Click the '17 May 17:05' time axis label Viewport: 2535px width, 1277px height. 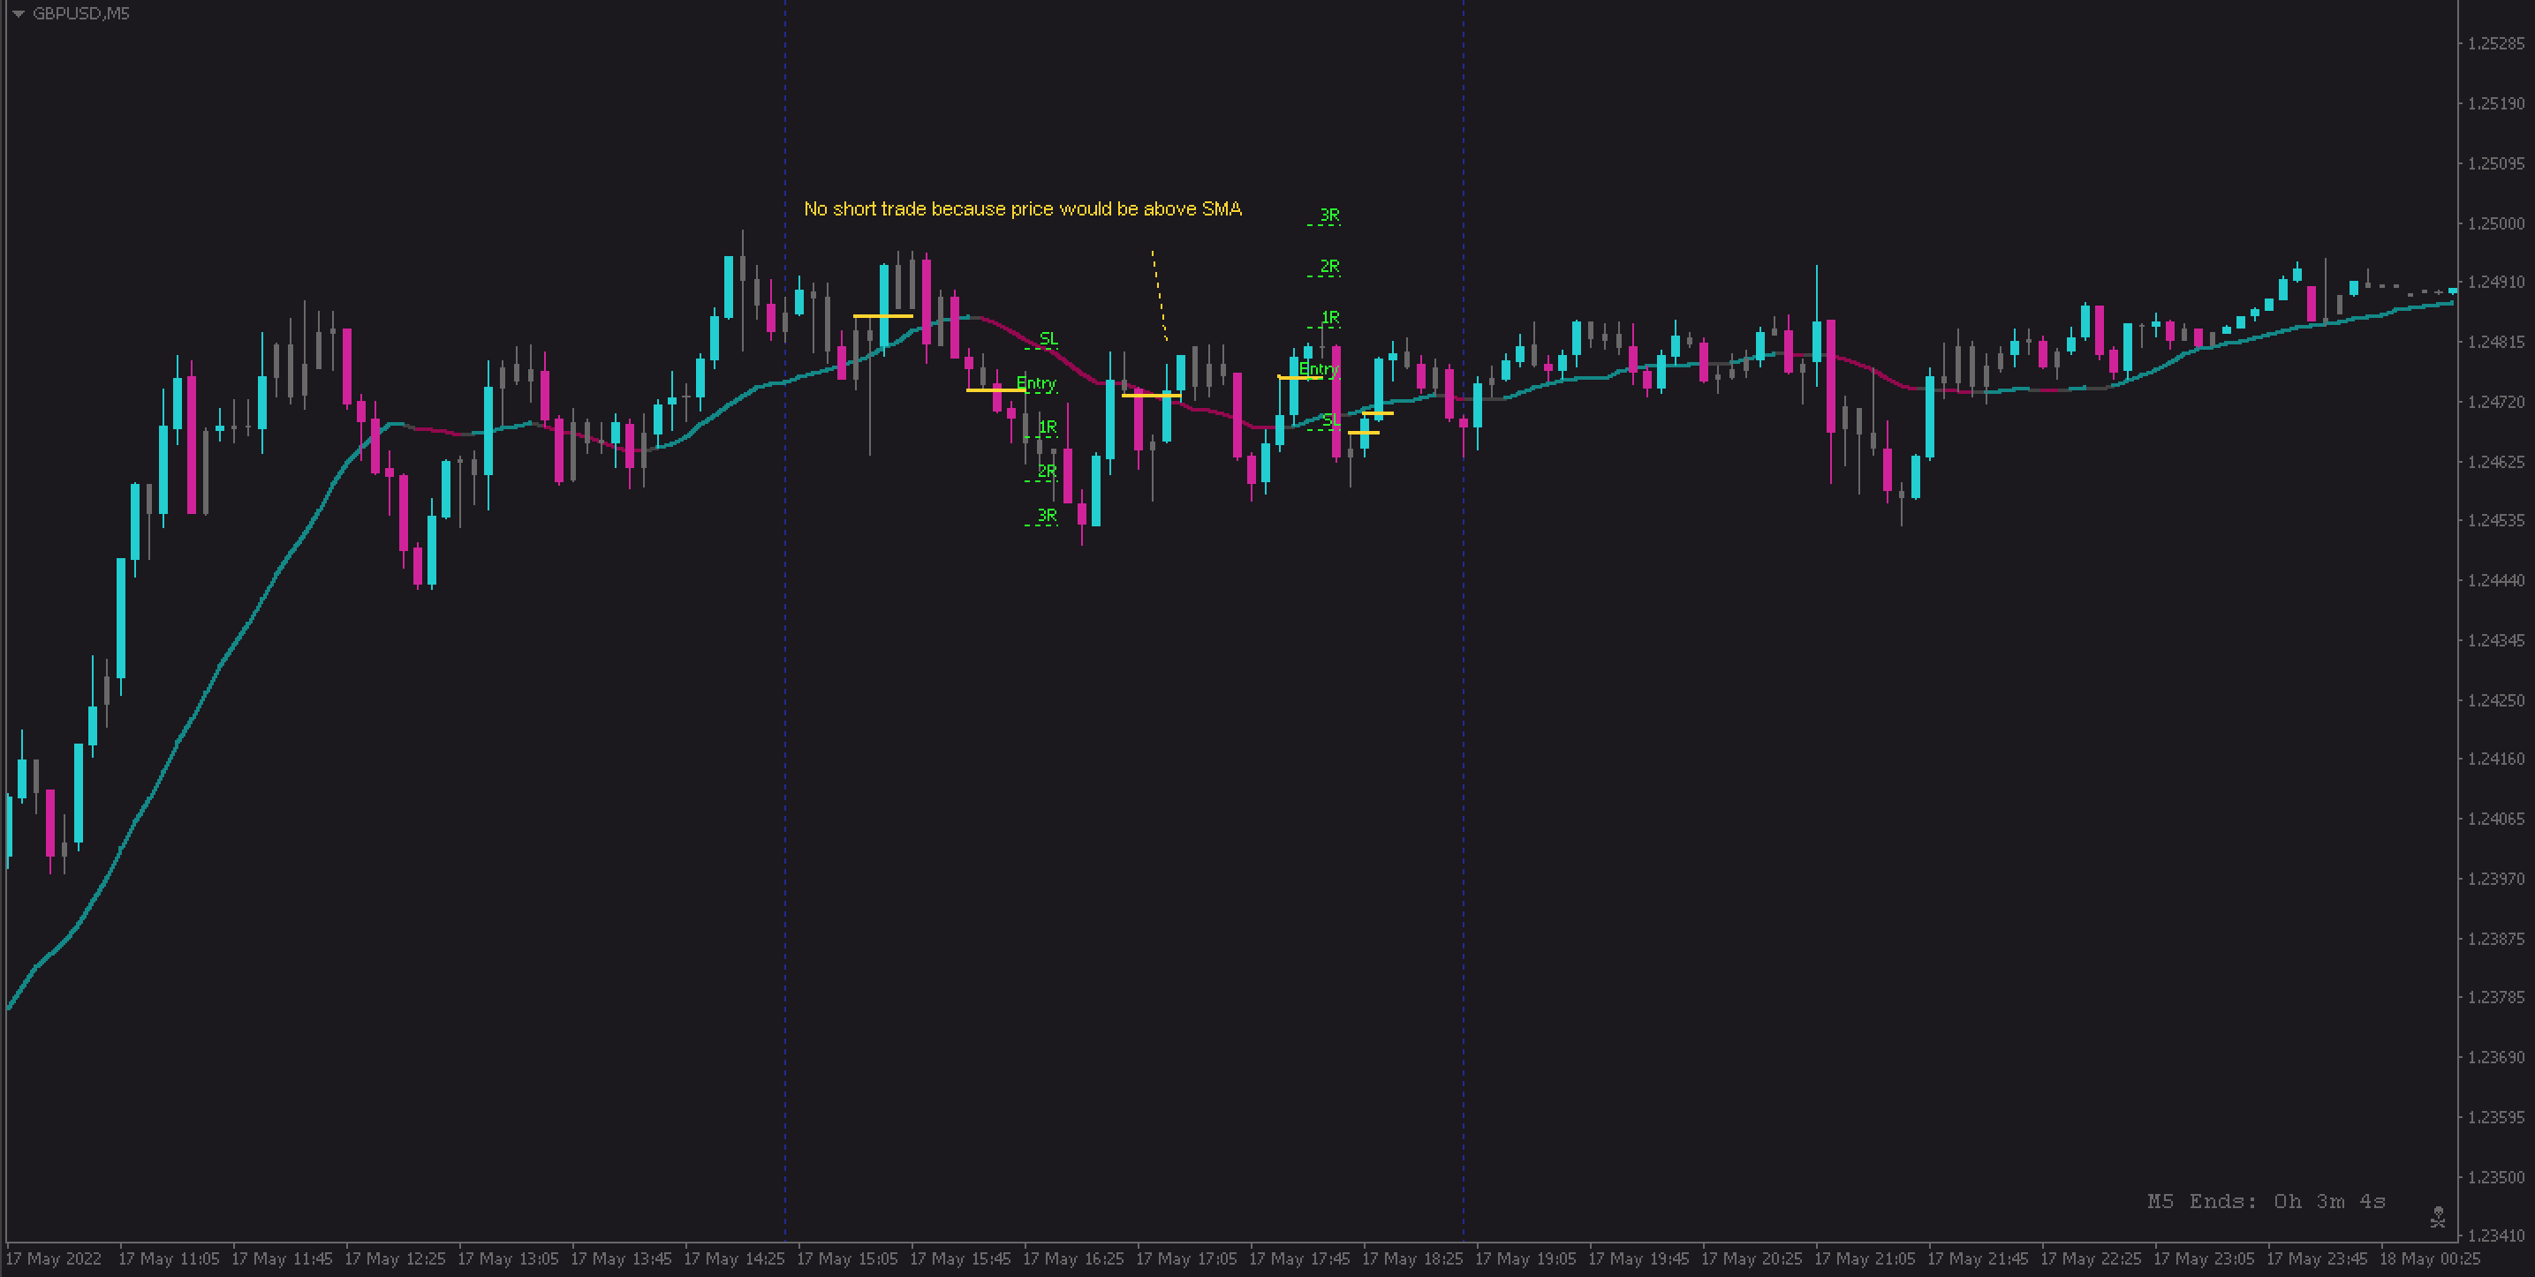1186,1258
